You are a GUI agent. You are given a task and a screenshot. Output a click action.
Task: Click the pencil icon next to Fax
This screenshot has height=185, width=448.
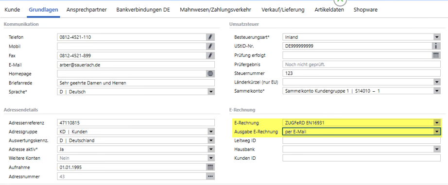[210, 55]
